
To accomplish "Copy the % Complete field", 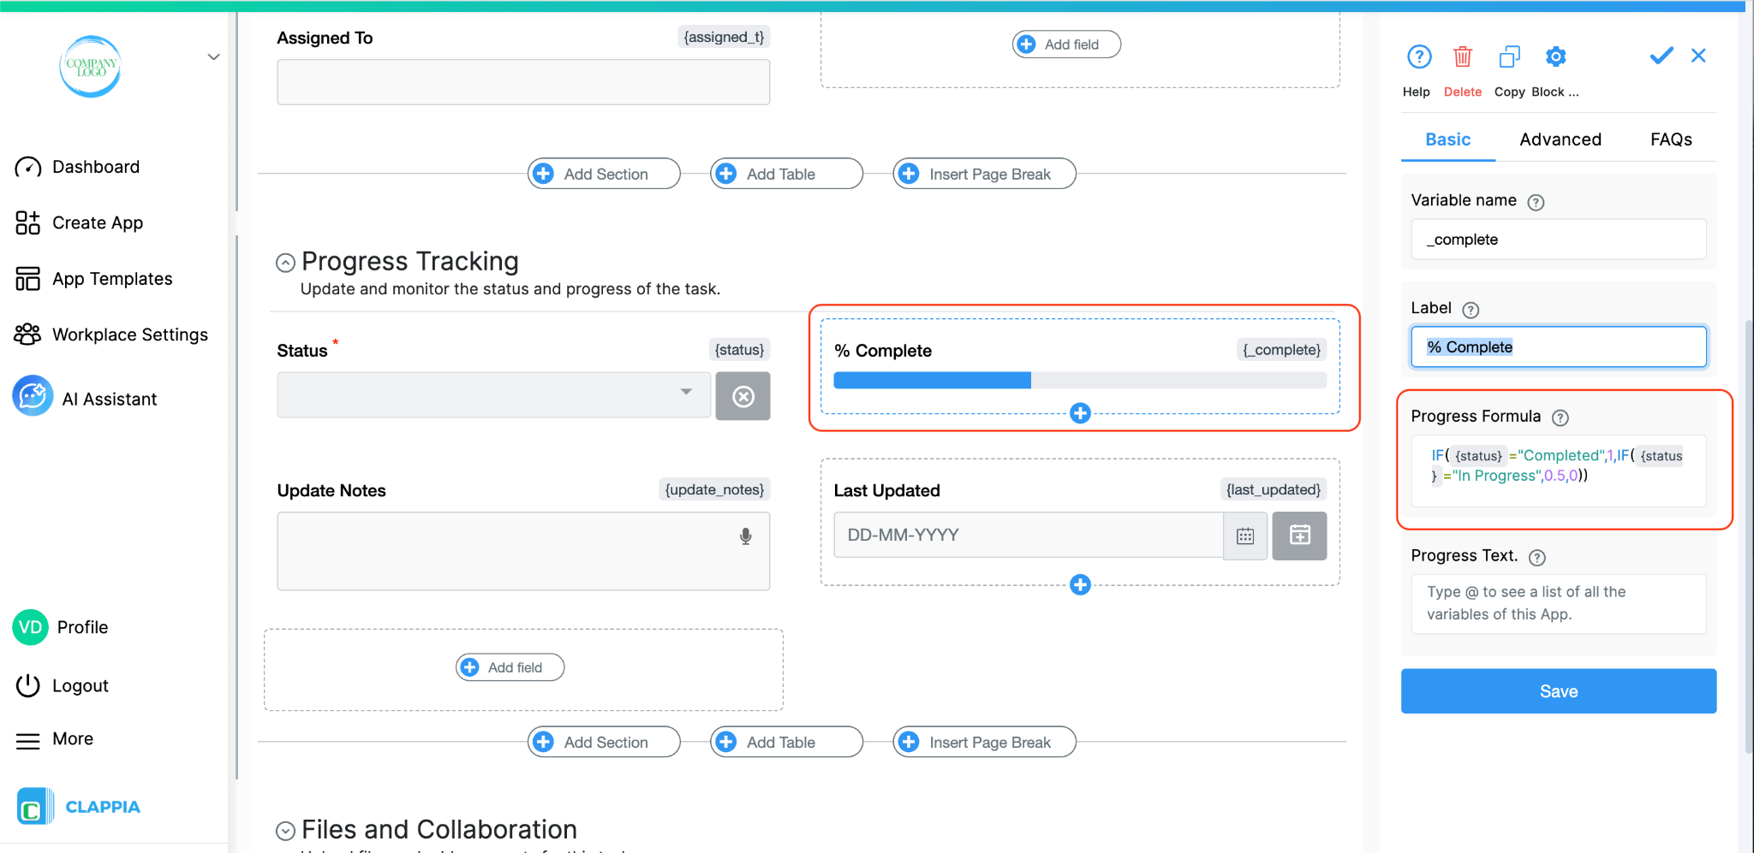I will tap(1508, 56).
